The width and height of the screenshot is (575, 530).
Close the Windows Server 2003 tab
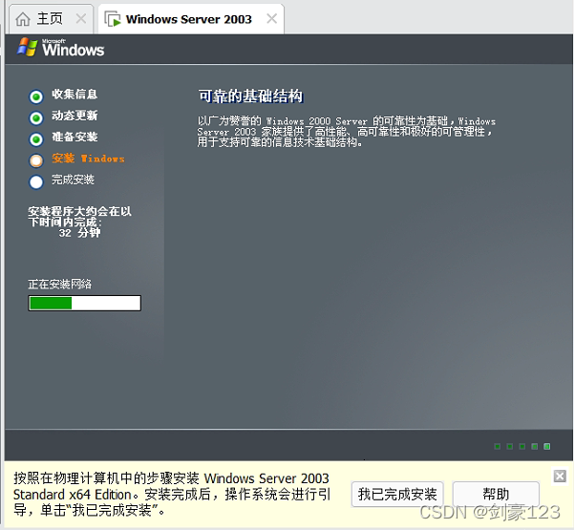[x=271, y=18]
